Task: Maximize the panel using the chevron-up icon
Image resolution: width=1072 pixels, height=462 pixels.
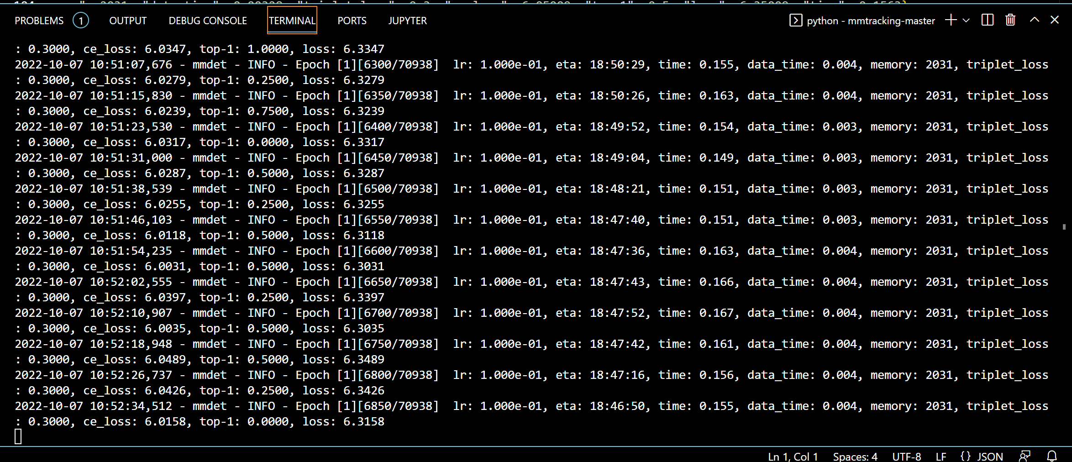Action: point(1034,20)
